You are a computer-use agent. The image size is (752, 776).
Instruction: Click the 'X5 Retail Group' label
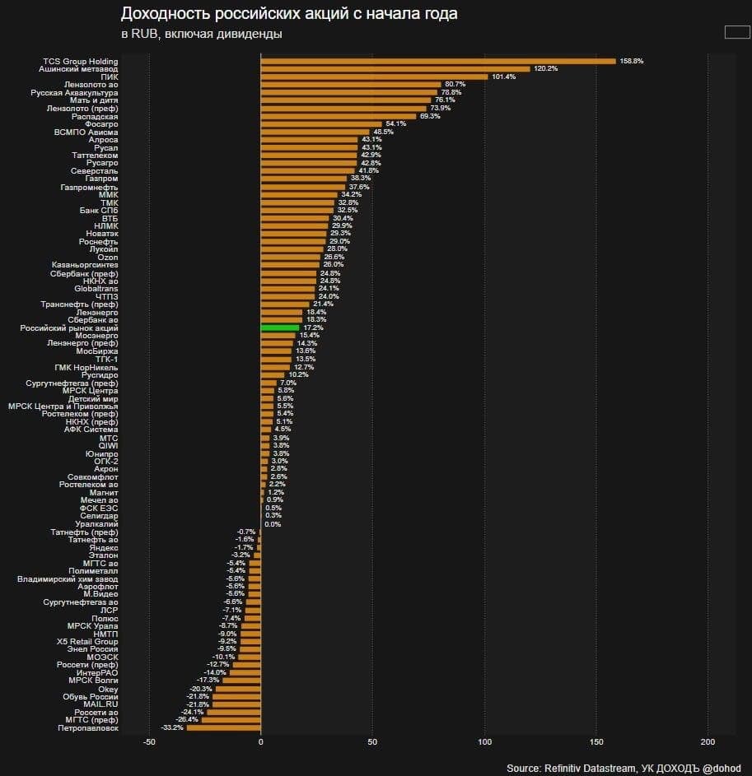click(x=87, y=642)
